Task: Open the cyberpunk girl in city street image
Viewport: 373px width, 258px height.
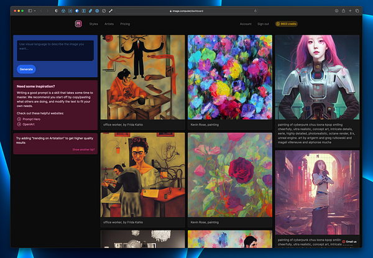Action: [x=317, y=192]
